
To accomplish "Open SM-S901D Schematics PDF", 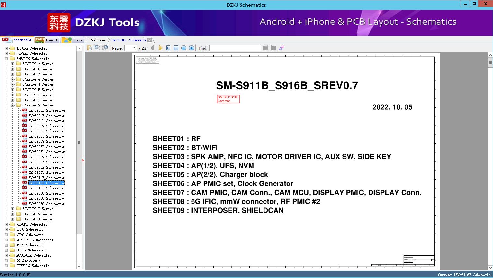I will pyautogui.click(x=47, y=110).
